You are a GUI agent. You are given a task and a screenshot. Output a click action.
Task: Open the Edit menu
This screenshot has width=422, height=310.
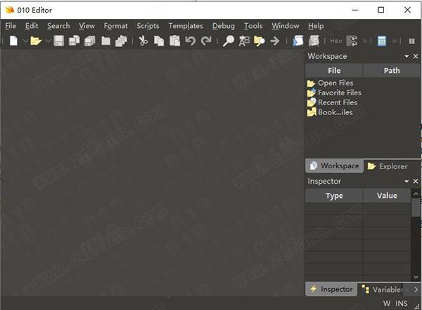pos(32,26)
